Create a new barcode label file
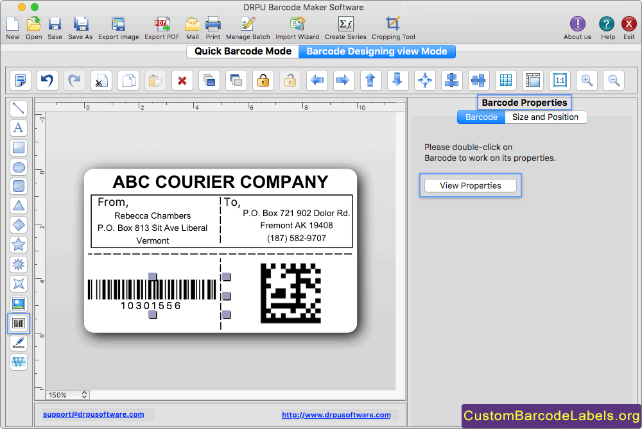This screenshot has width=642, height=429. [x=12, y=28]
